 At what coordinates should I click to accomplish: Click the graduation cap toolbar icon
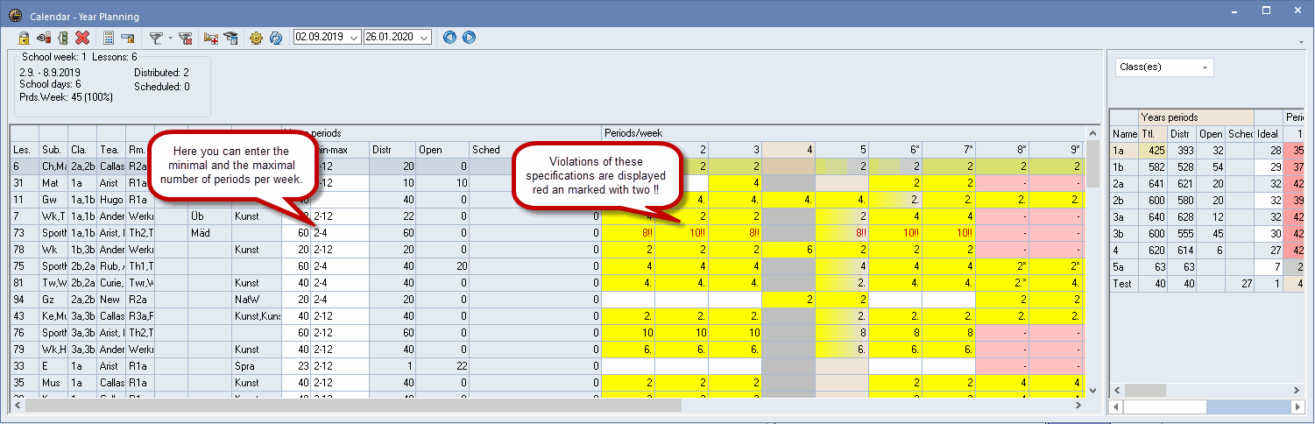pos(230,38)
